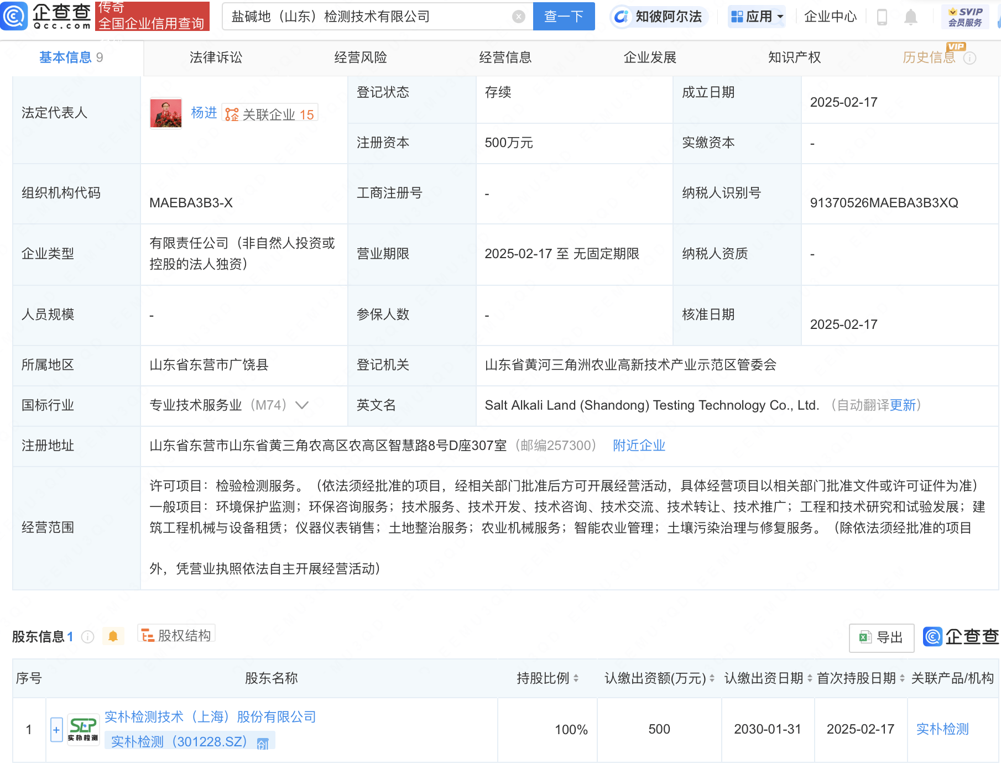Screen dimensions: 1001x764
Task: Click the 实朴检测 SEP company logo
Action: click(83, 730)
